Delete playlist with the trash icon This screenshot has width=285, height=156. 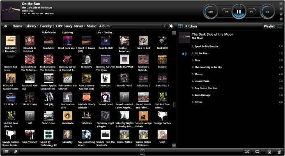coord(279,151)
